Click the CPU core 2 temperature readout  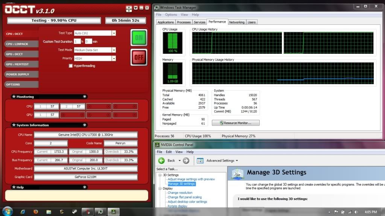(x=72, y=106)
